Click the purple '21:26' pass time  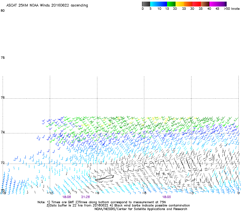click(85, 197)
